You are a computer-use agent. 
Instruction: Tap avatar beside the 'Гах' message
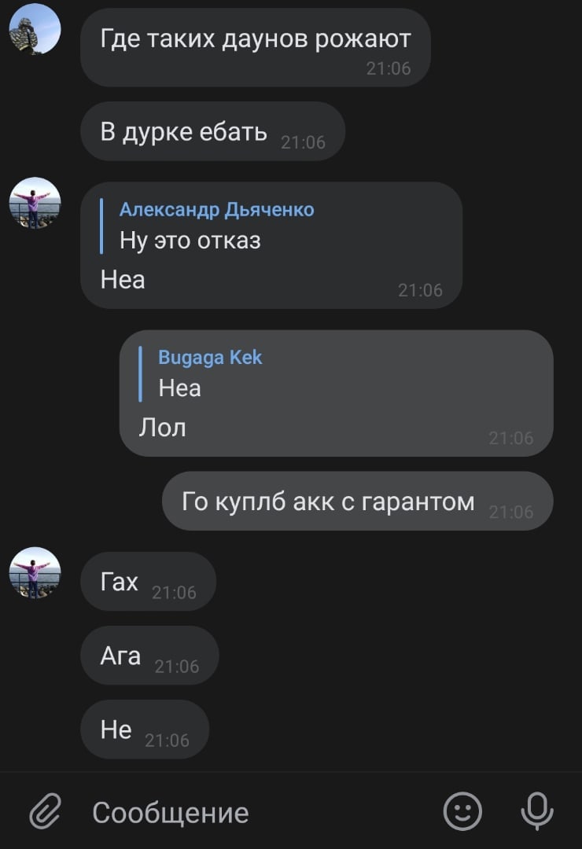(35, 573)
